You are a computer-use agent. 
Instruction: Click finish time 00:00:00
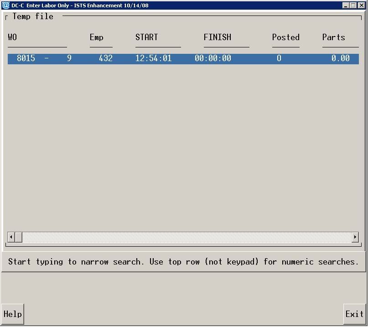(x=213, y=58)
